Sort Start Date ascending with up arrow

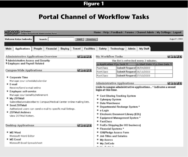(x=138, y=65)
